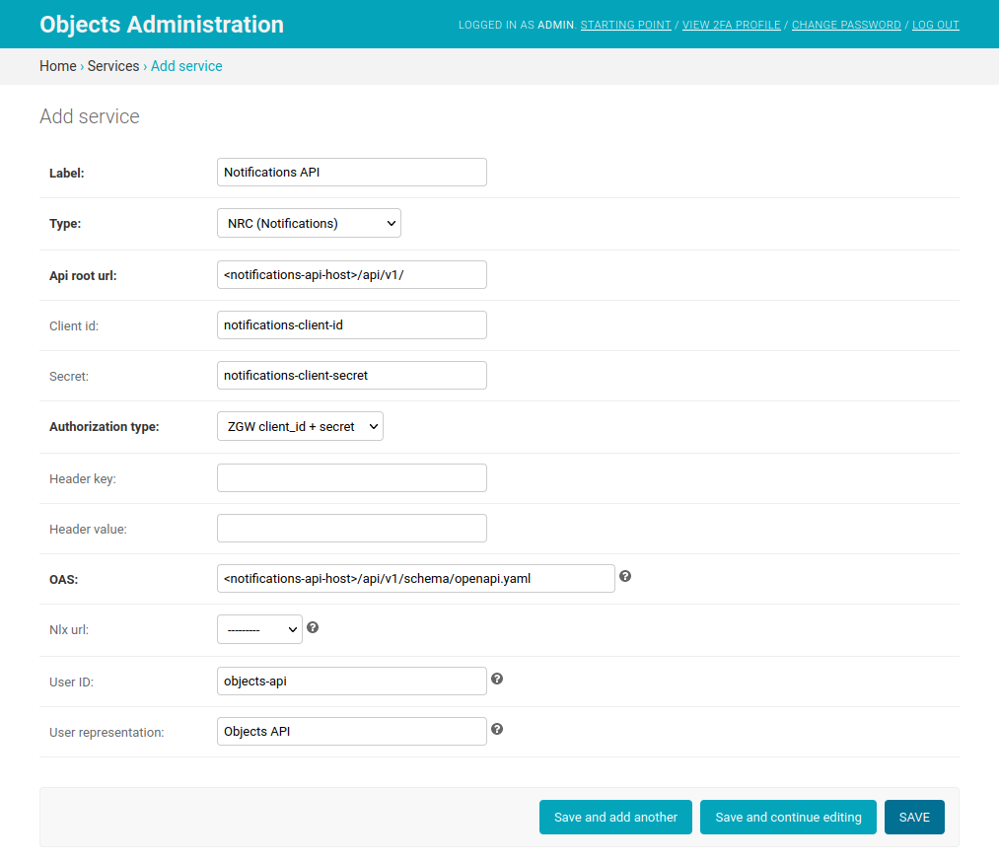Click into the Secret input field
The image size is (999, 862).
click(352, 375)
